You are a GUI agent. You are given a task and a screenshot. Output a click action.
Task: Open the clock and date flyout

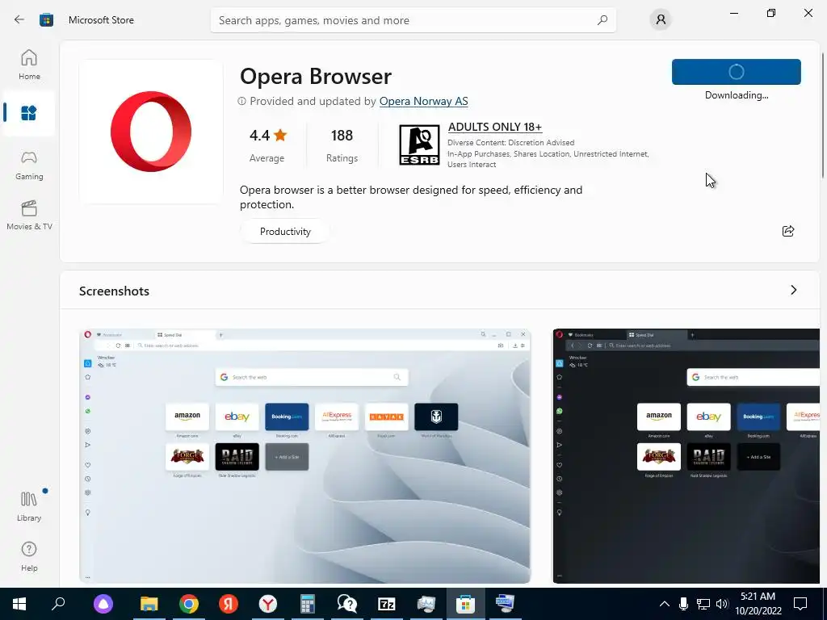click(758, 604)
